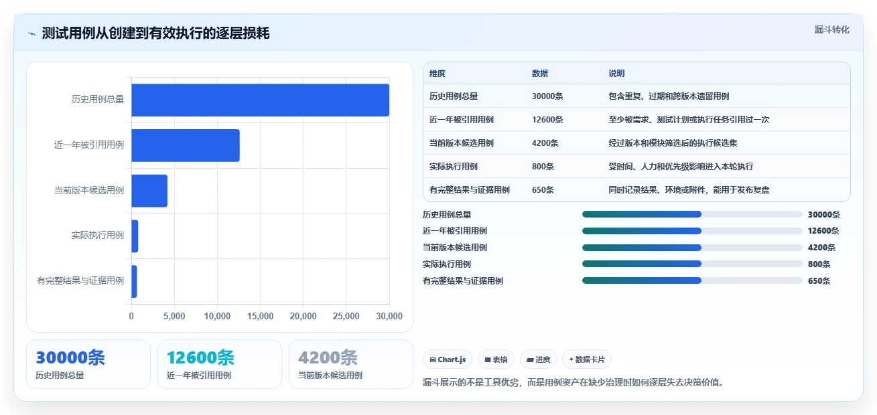The height and width of the screenshot is (415, 877).
Task: Click the 4200条 cell in the table
Action: pyautogui.click(x=545, y=143)
